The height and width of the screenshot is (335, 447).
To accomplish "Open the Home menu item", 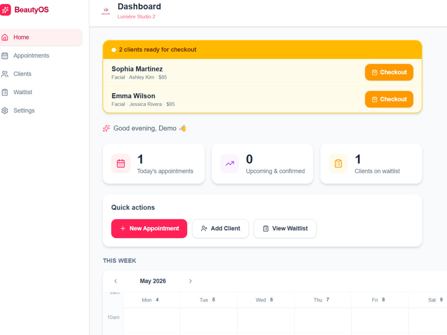I will (41, 38).
